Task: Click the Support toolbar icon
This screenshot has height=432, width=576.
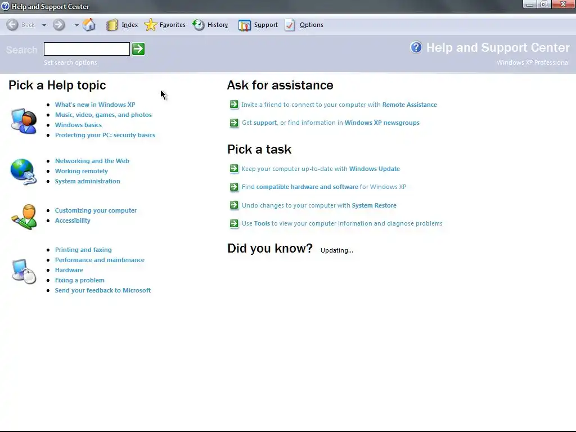Action: coord(245,25)
